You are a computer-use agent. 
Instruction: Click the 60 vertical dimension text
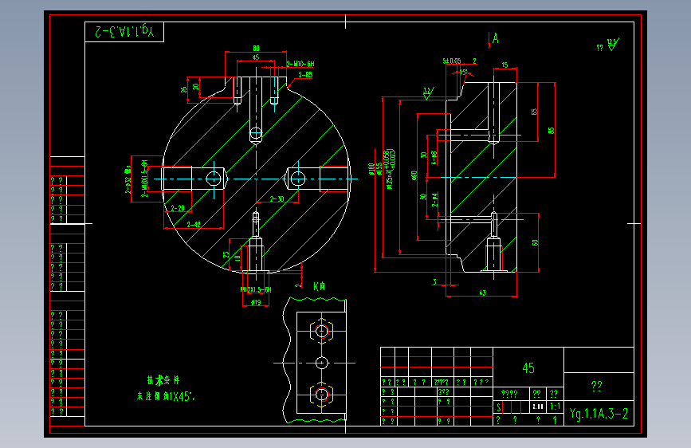click(535, 243)
